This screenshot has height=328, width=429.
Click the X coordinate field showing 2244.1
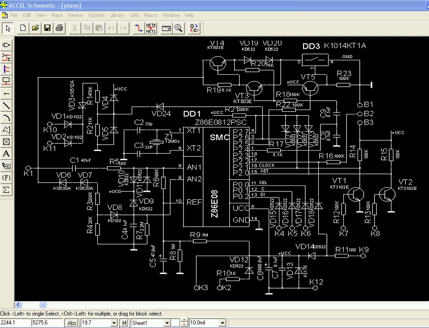pyautogui.click(x=15, y=323)
